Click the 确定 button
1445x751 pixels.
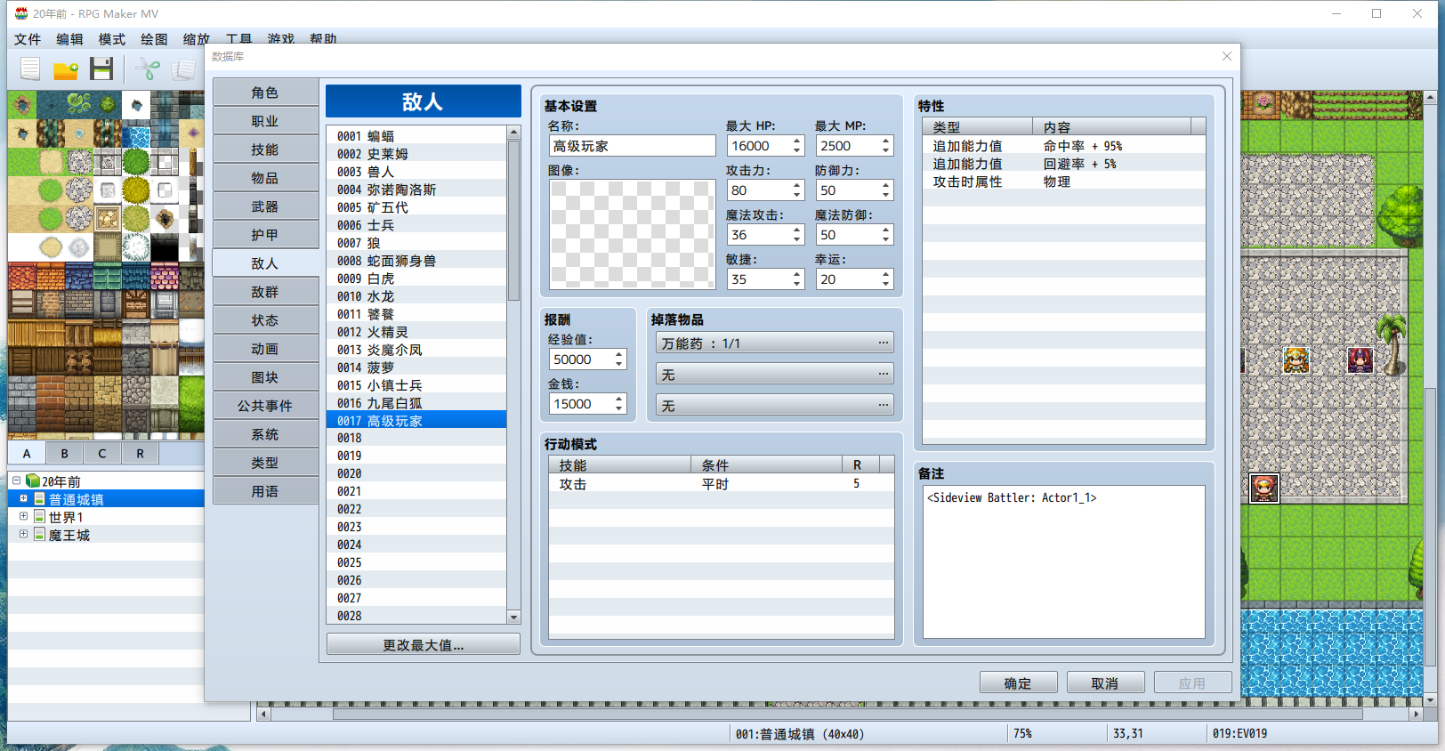tap(1018, 682)
